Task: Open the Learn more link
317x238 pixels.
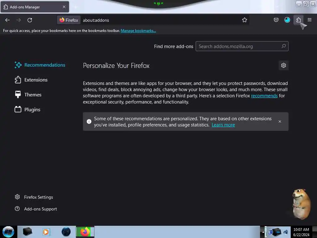Action: (223, 125)
